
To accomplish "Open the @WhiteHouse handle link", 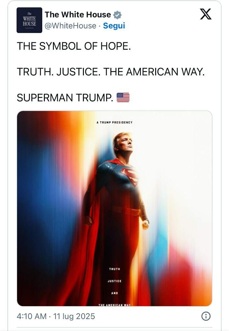I will coord(70,26).
